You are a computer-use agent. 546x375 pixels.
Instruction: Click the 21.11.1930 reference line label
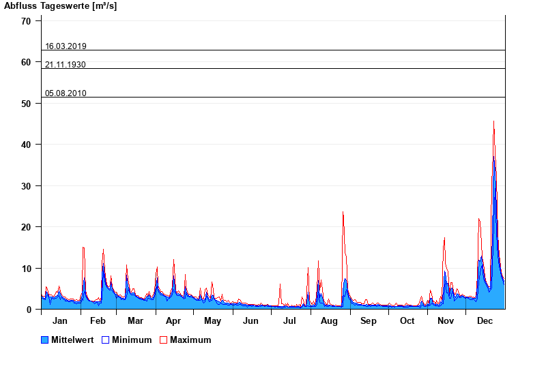[x=66, y=65]
